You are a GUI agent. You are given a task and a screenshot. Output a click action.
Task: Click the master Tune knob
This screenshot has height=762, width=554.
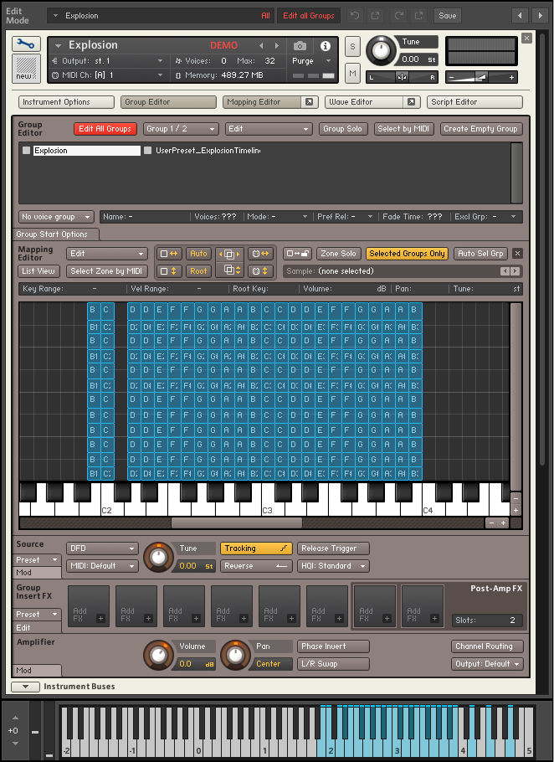pyautogui.click(x=381, y=51)
